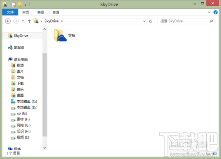Open the 网站 (G:) drive

tap(23, 125)
